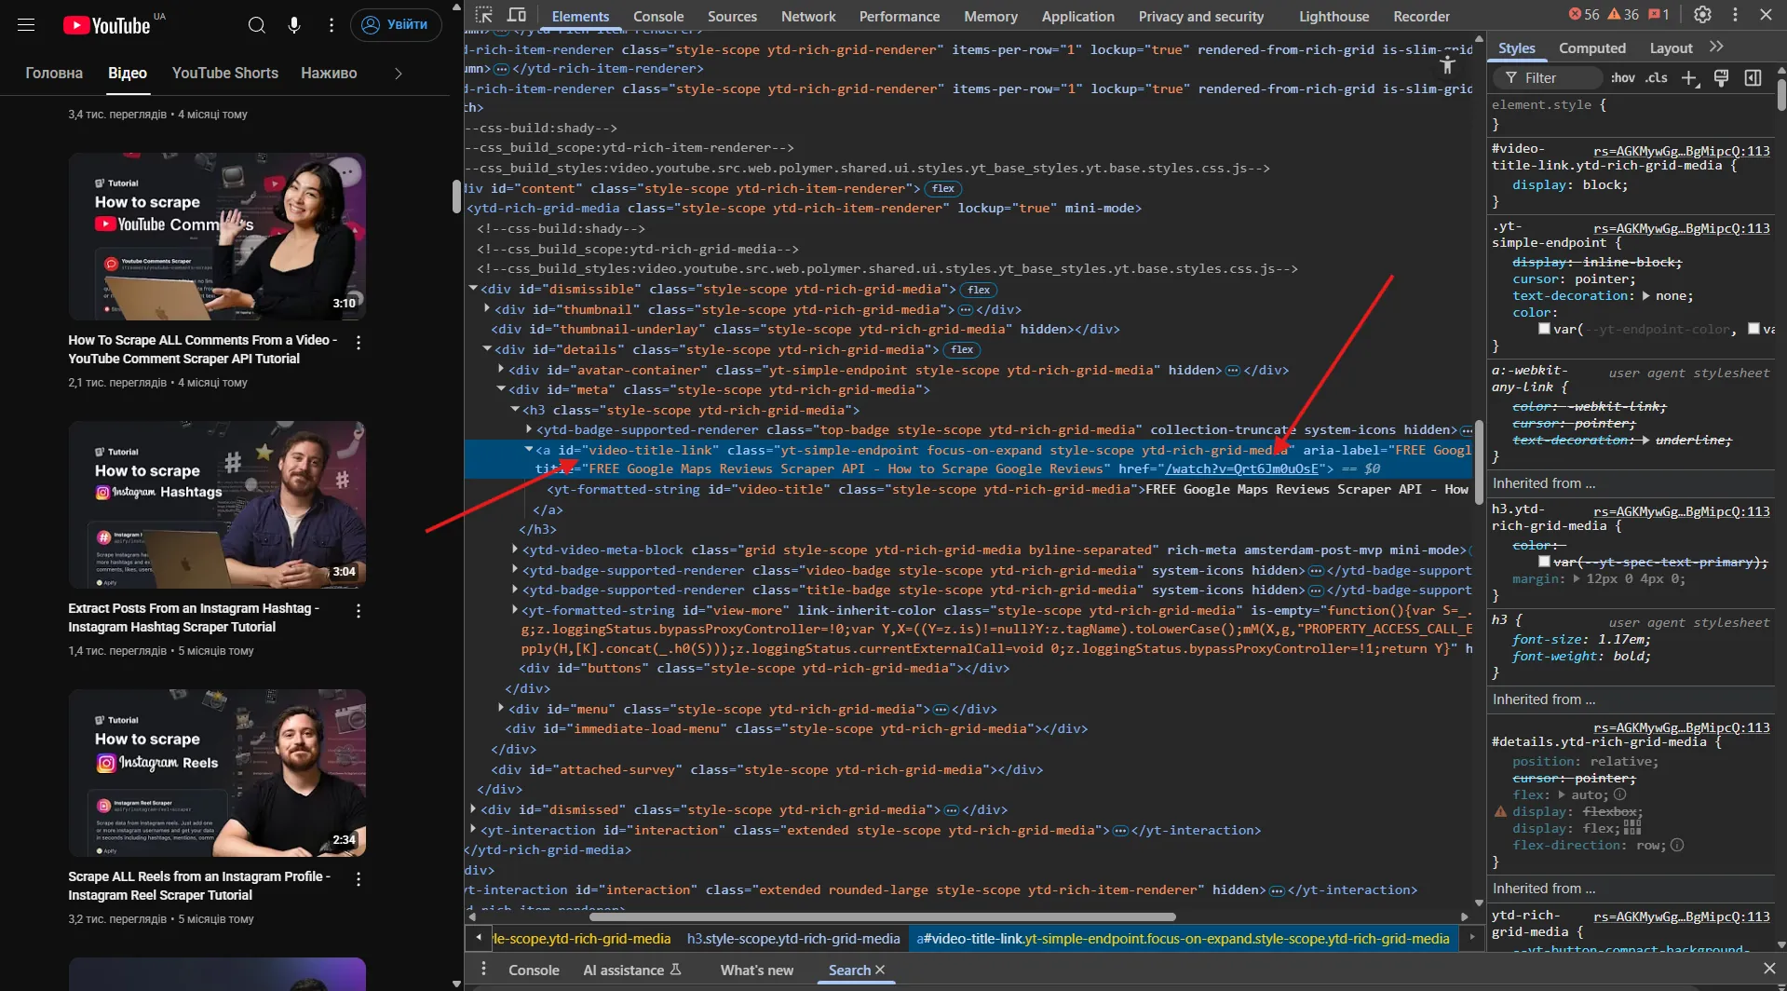Collapse the div id="details" node
The width and height of the screenshot is (1787, 991).
(x=487, y=349)
